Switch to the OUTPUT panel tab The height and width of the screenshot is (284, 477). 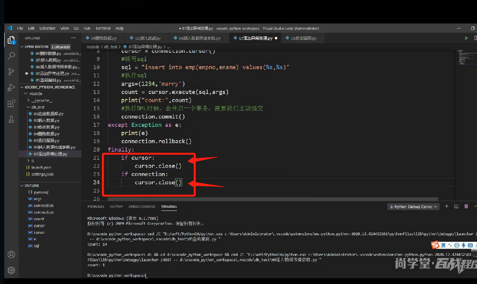[117, 207]
